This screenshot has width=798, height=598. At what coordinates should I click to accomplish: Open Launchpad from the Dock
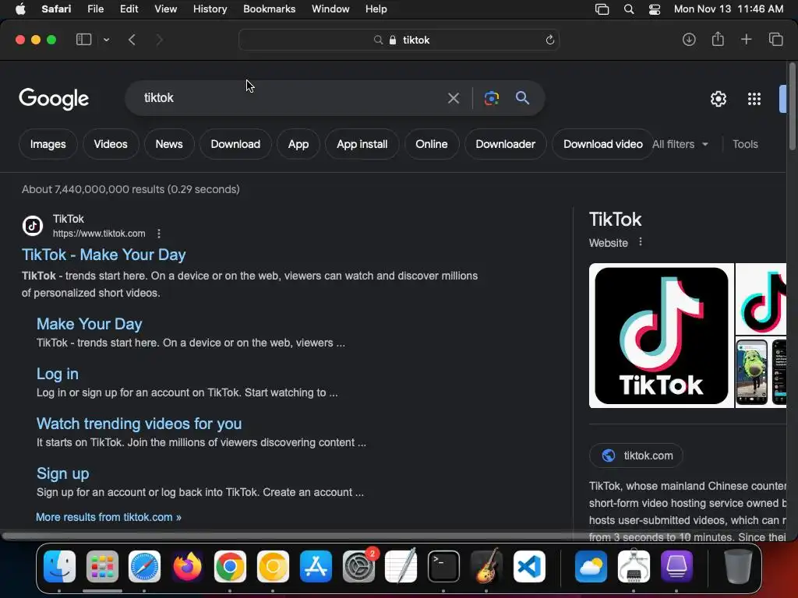click(102, 566)
